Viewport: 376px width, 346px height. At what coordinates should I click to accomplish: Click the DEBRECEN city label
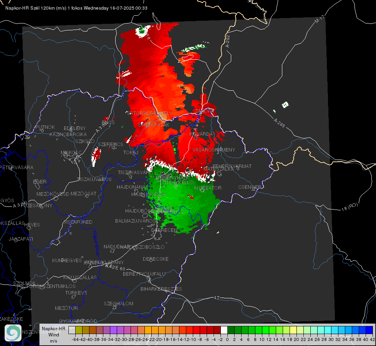click(x=164, y=230)
